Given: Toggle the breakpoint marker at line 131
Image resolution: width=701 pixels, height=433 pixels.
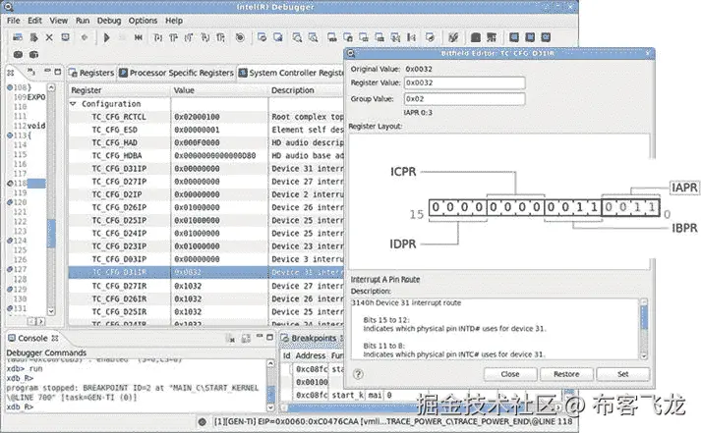Looking at the screenshot, I should point(10,308).
